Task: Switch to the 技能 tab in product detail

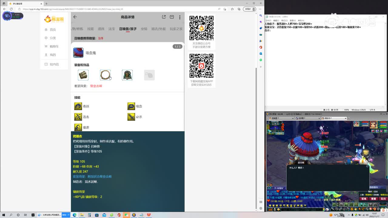Action: click(x=91, y=29)
